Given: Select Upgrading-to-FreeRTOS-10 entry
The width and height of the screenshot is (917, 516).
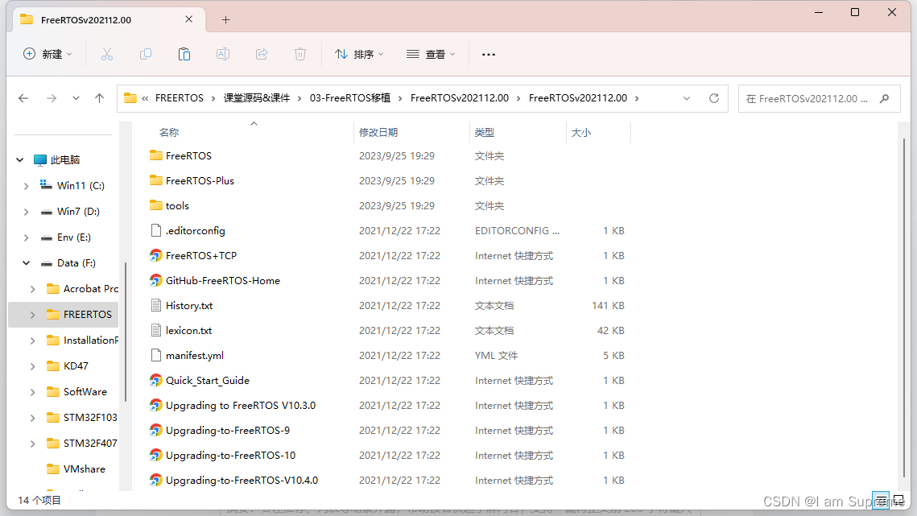Looking at the screenshot, I should point(230,455).
